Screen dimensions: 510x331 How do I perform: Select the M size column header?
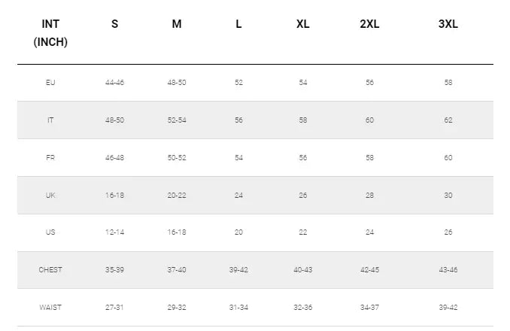(177, 24)
